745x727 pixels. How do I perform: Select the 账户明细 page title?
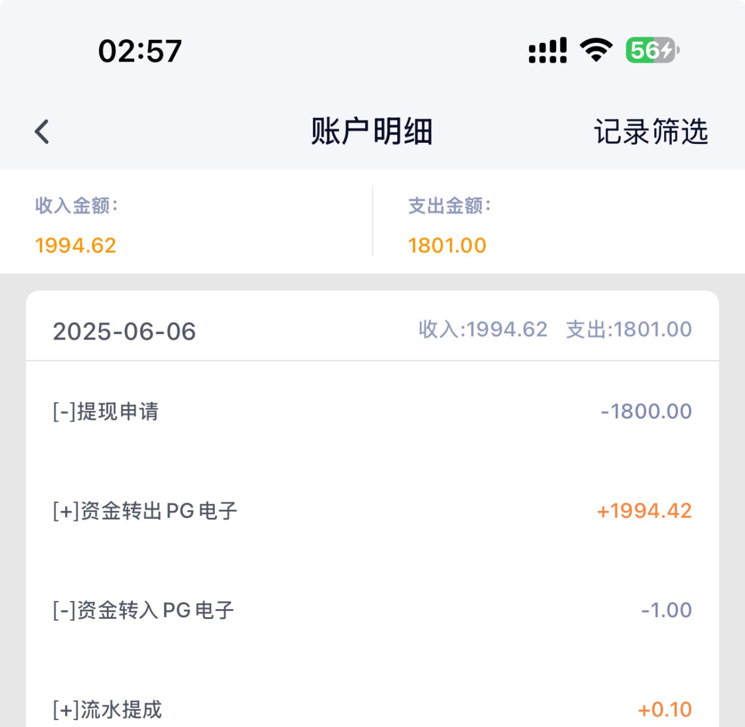tap(372, 132)
